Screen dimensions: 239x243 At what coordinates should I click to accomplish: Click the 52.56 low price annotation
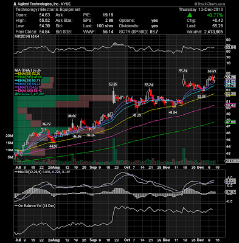tap(201, 97)
